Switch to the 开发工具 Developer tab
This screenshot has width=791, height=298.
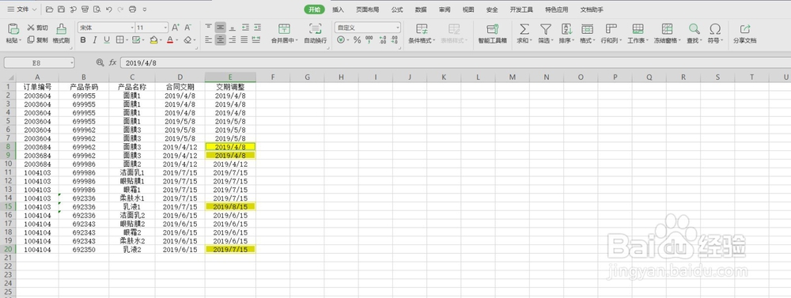pos(521,9)
